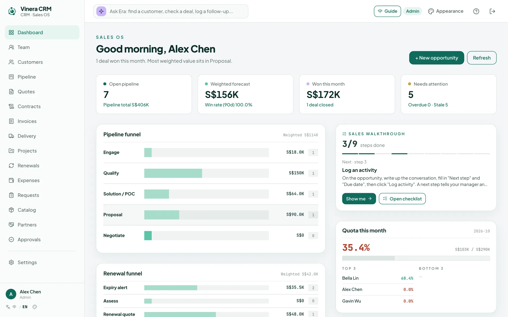This screenshot has width=508, height=317.
Task: Click the quota progress bar
Action: pyautogui.click(x=416, y=258)
